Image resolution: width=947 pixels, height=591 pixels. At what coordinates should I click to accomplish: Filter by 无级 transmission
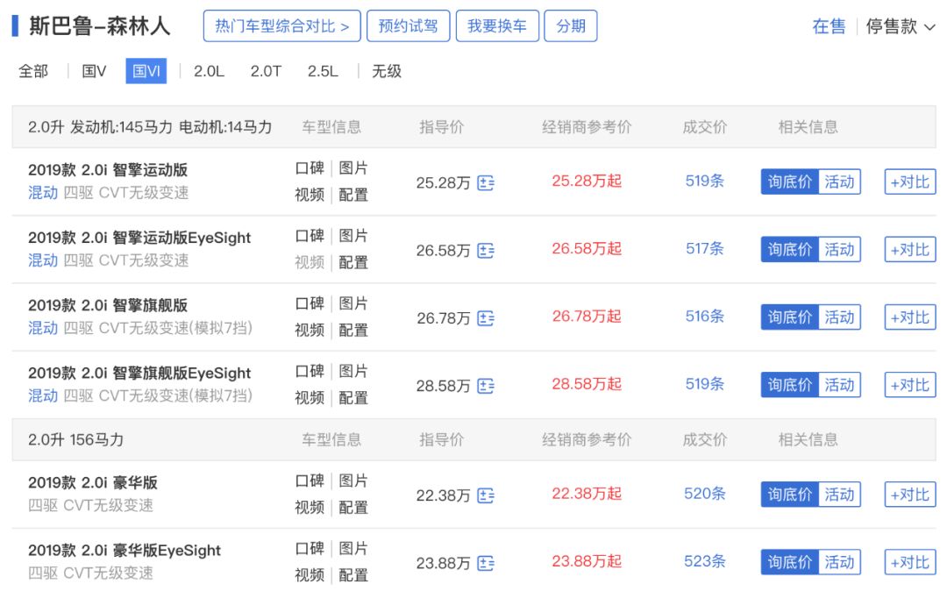387,71
